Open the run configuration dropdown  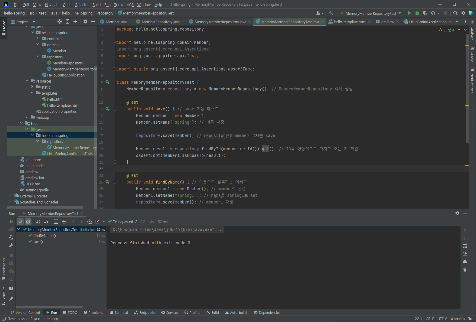[x=371, y=13]
